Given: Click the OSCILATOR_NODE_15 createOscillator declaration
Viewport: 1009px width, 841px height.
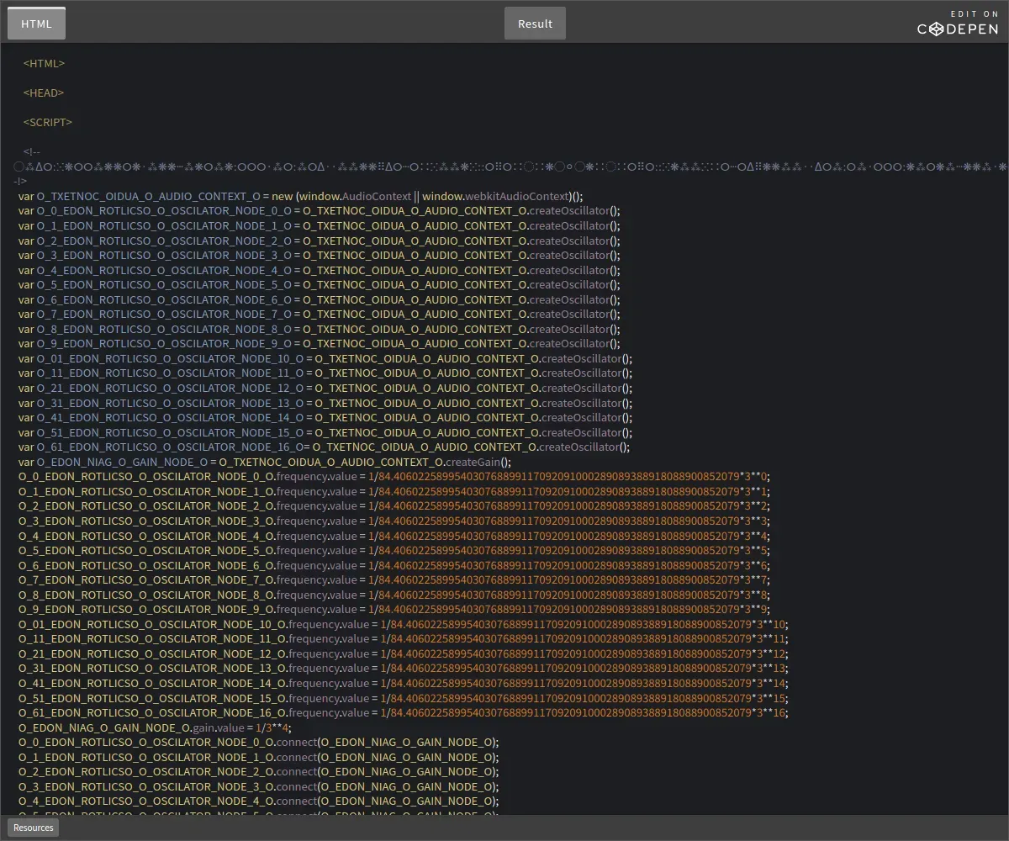Looking at the screenshot, I should pyautogui.click(x=325, y=432).
